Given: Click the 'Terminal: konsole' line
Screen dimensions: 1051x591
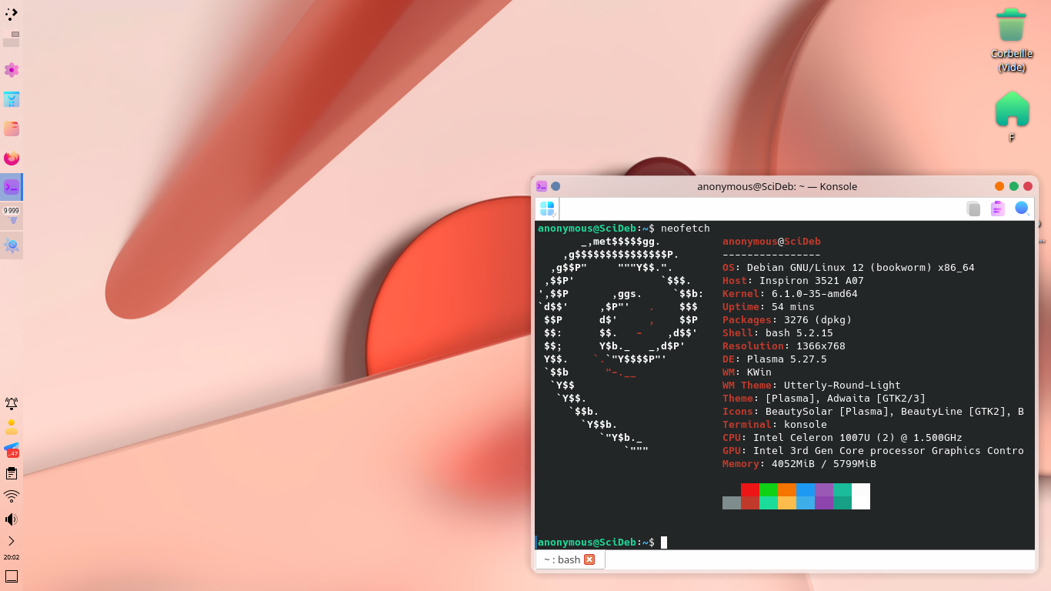Looking at the screenshot, I should click(775, 425).
